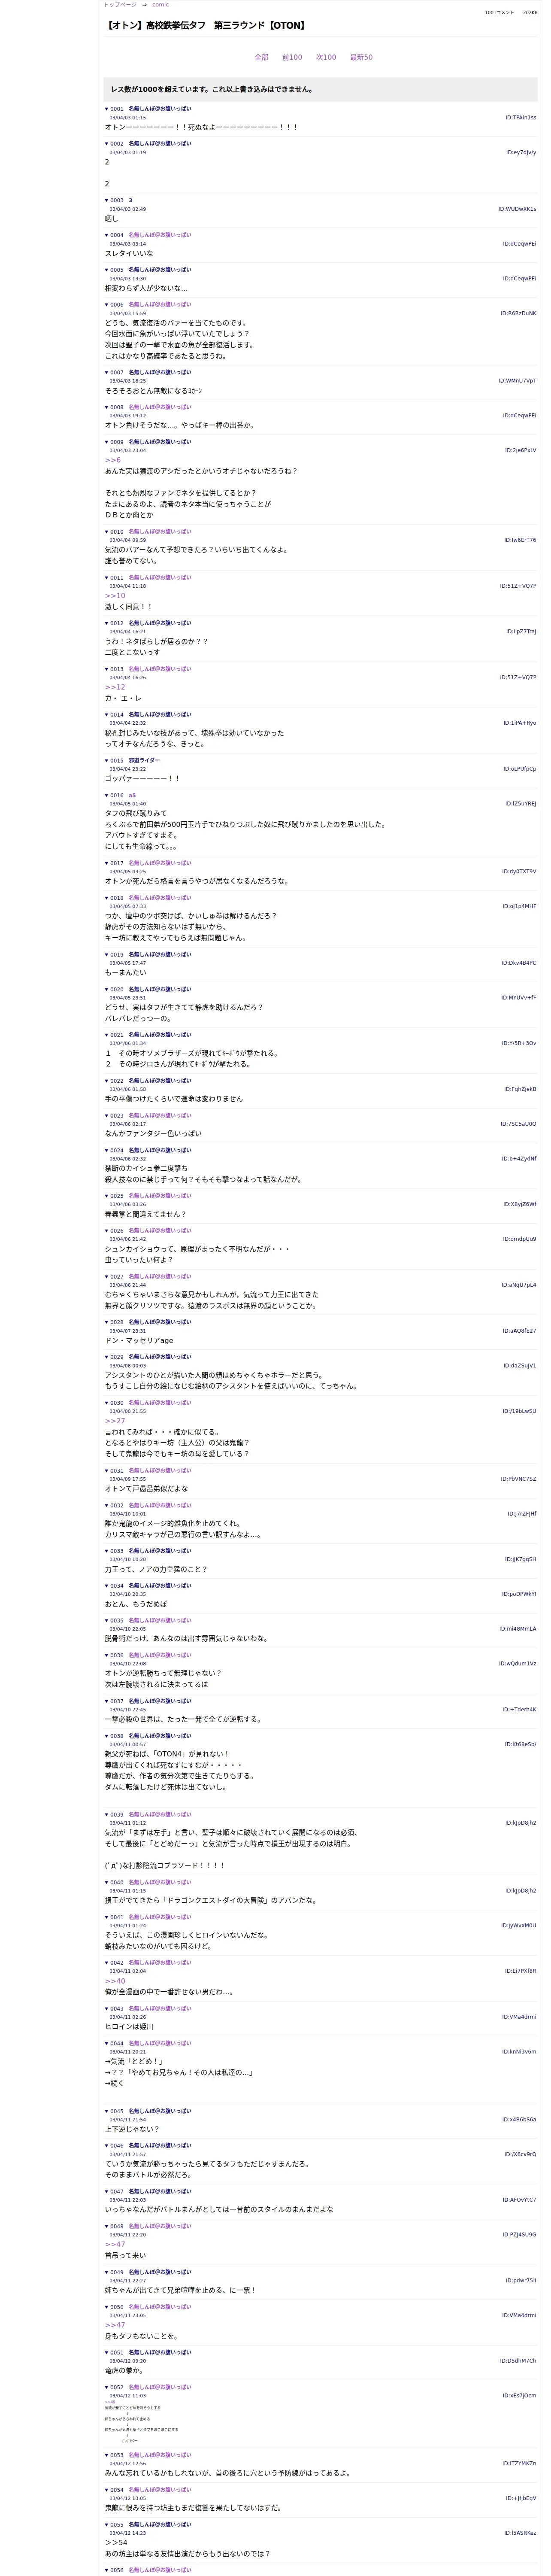Go to トップページ breadcrumb link
The image size is (551, 2576).
tap(120, 5)
